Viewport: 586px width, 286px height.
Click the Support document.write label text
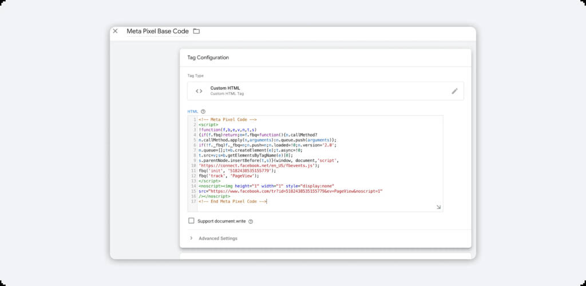click(x=221, y=221)
